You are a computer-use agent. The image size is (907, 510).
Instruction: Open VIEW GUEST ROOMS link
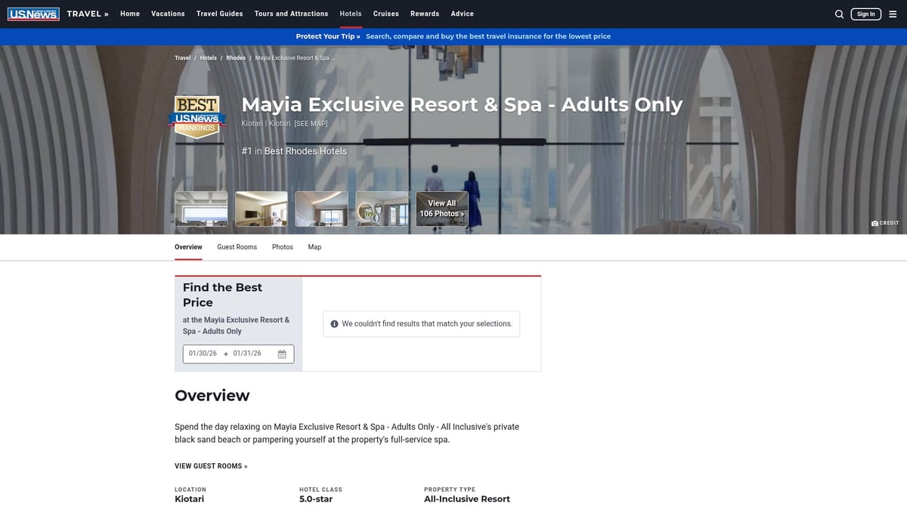210,465
